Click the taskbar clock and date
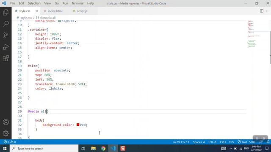This screenshot has width=271, height=152. (256, 148)
